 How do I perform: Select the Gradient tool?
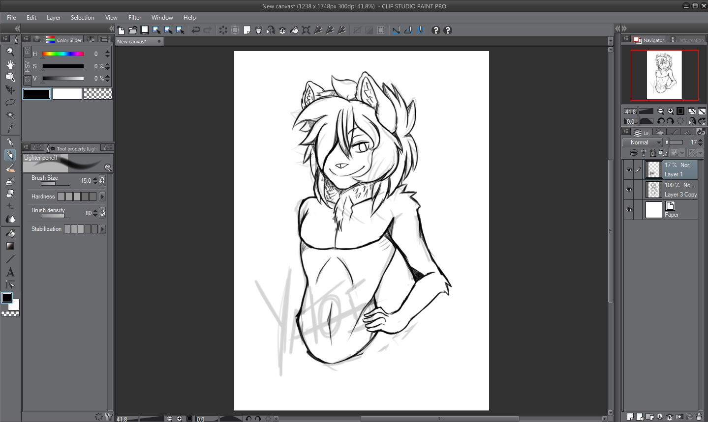pos(10,246)
